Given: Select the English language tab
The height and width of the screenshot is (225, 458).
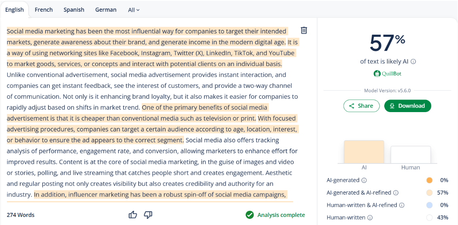Looking at the screenshot, I should 15,10.
